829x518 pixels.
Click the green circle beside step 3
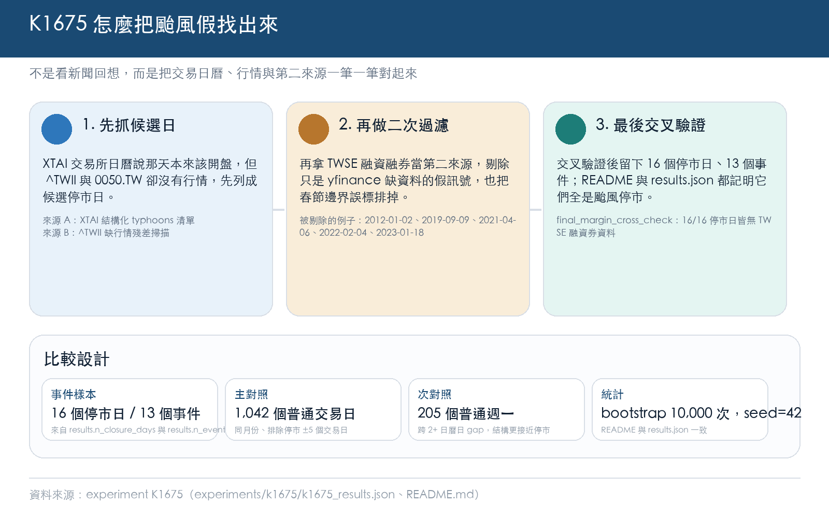coord(570,129)
